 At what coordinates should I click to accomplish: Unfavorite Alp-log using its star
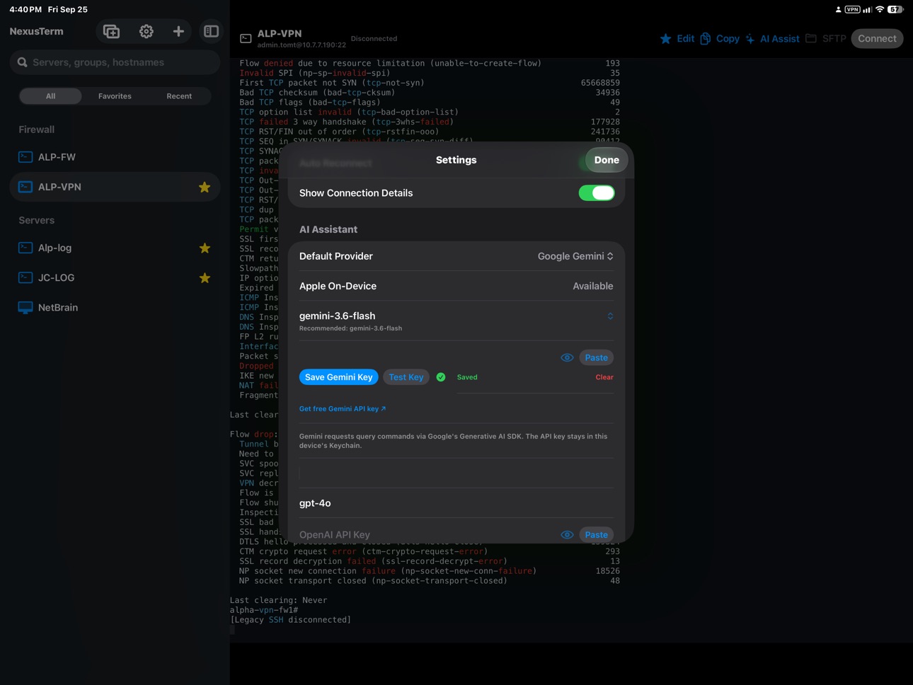point(205,248)
